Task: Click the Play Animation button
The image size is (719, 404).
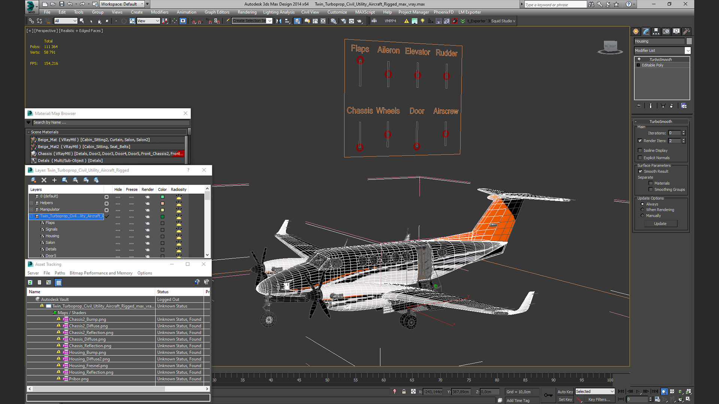Action: [x=638, y=391]
